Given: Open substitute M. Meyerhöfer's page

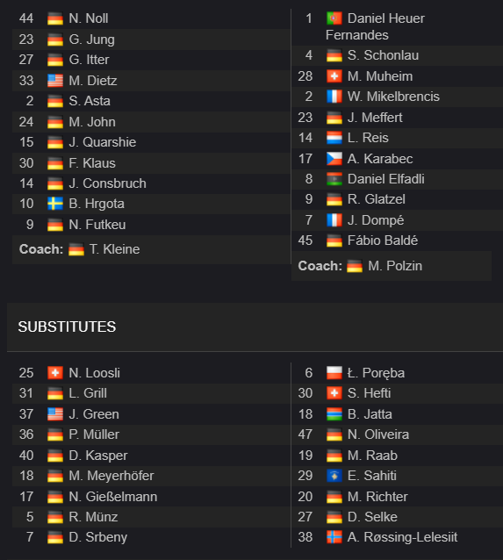Looking at the screenshot, I should coord(111,476).
